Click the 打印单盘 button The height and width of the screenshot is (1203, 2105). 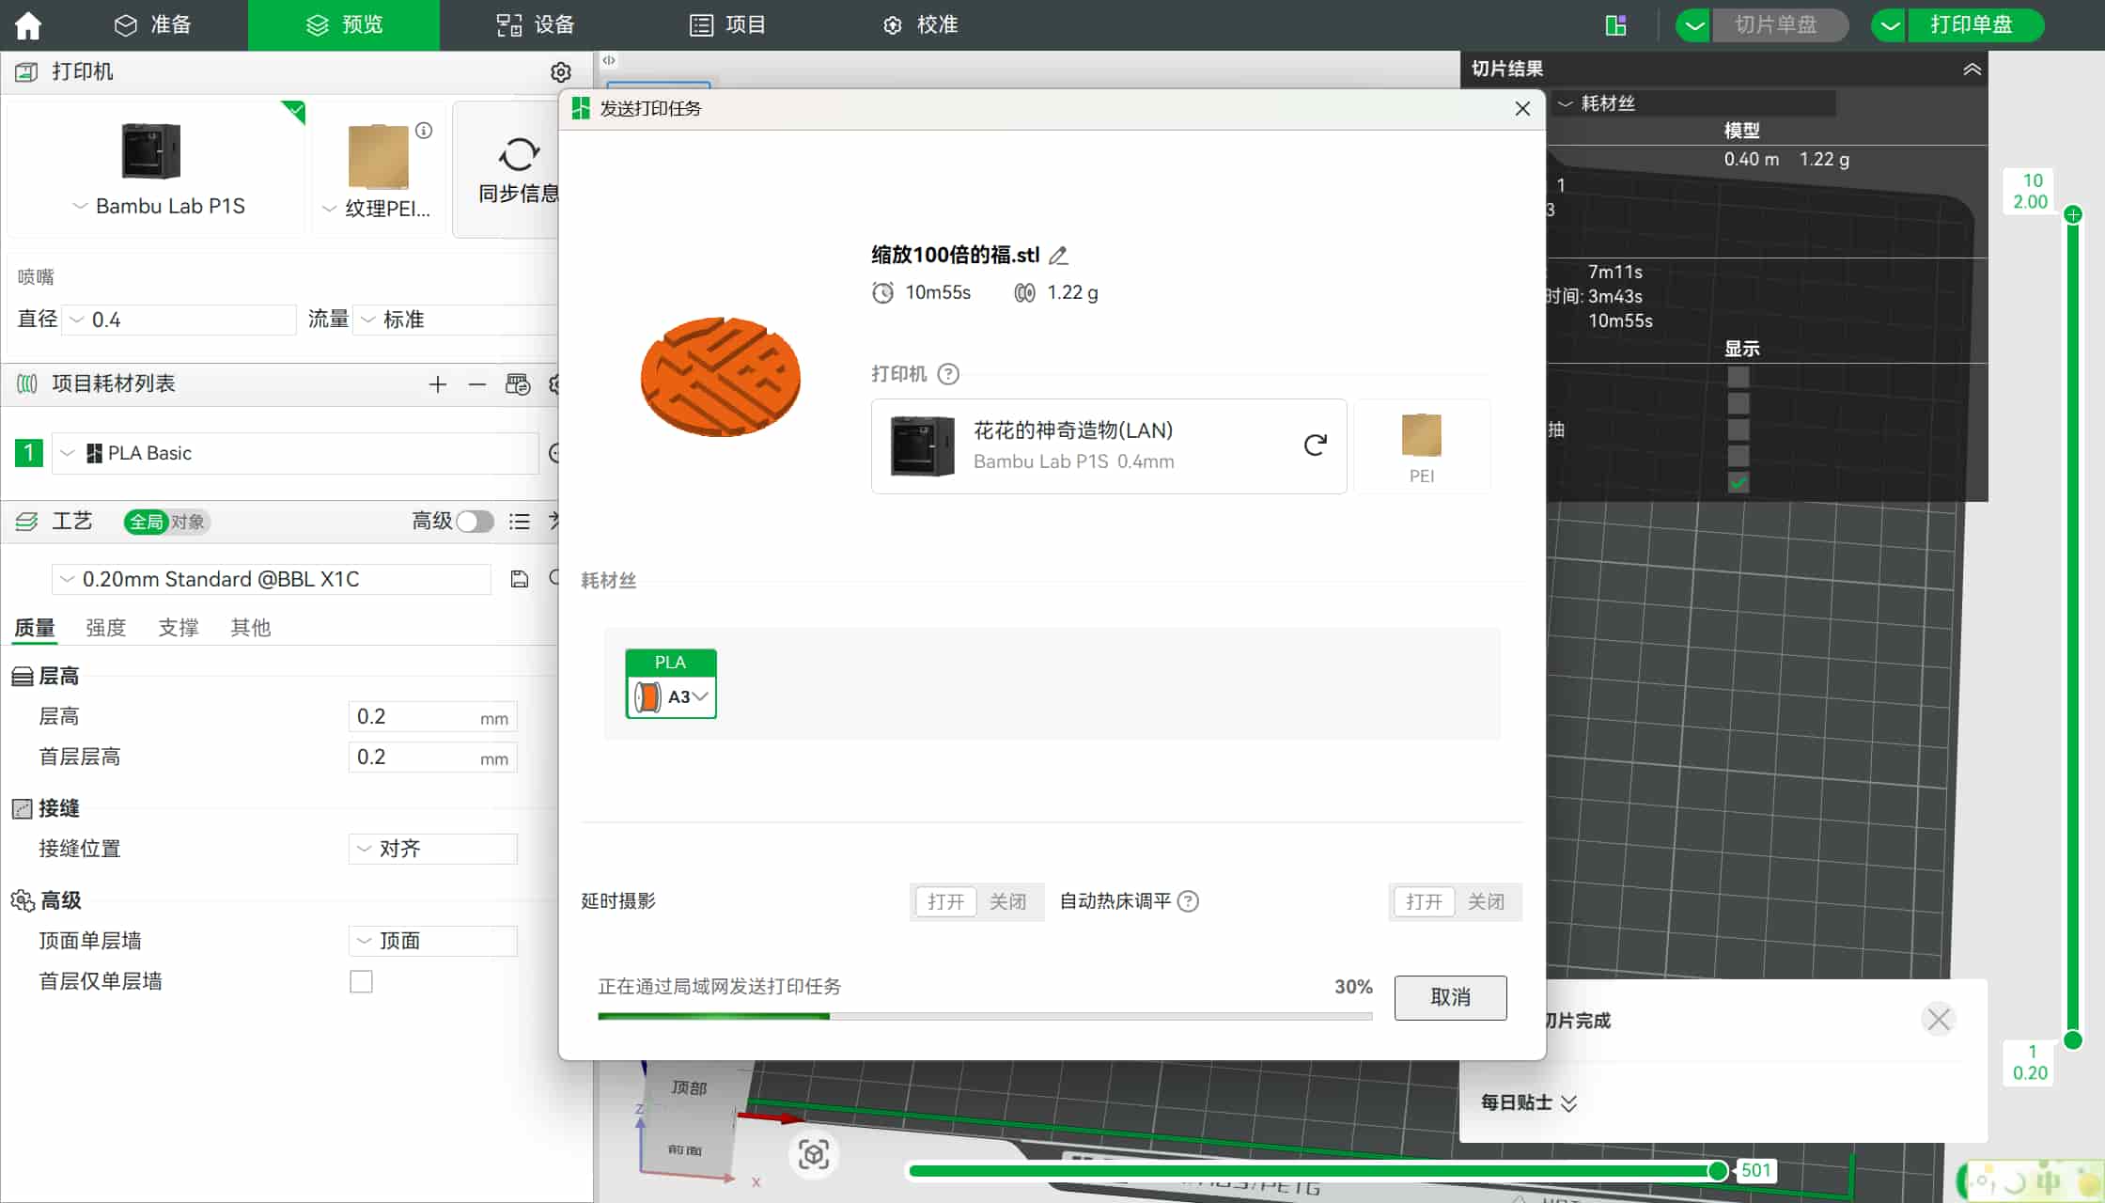1972,25
